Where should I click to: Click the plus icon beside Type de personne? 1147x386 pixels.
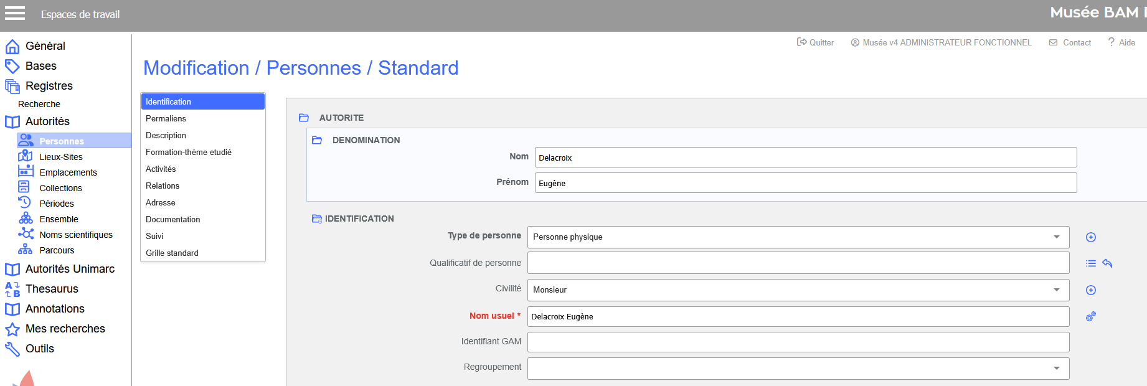[x=1090, y=237]
